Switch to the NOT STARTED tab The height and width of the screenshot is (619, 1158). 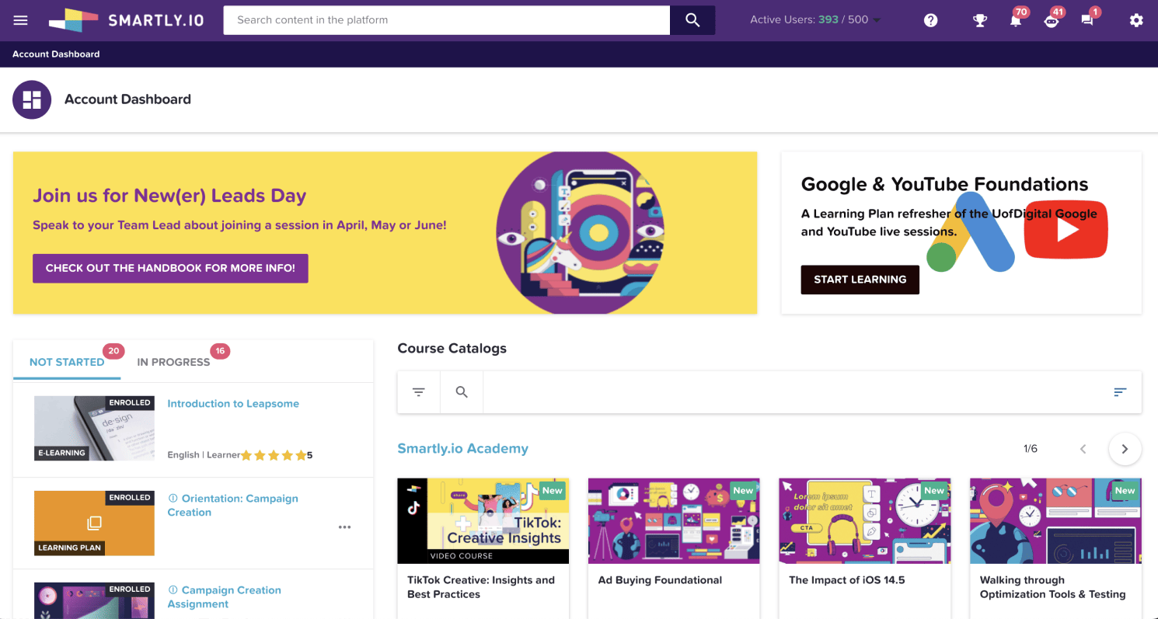(x=67, y=362)
